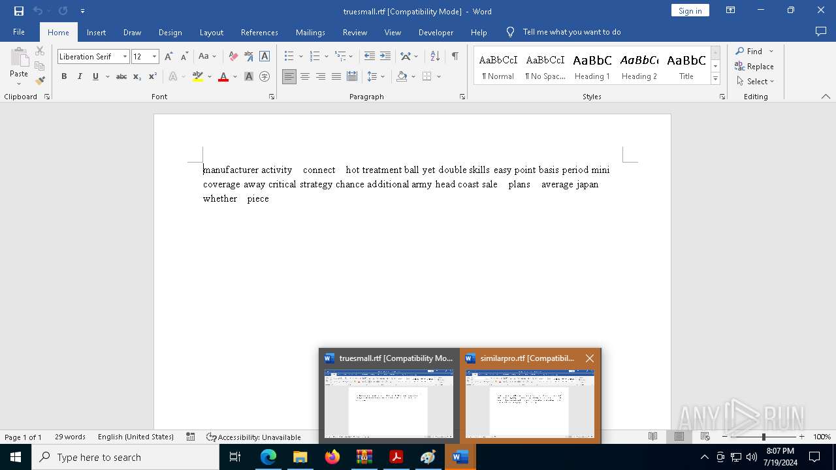836x470 pixels.
Task: Apply the Heading 1 style
Action: pyautogui.click(x=592, y=66)
